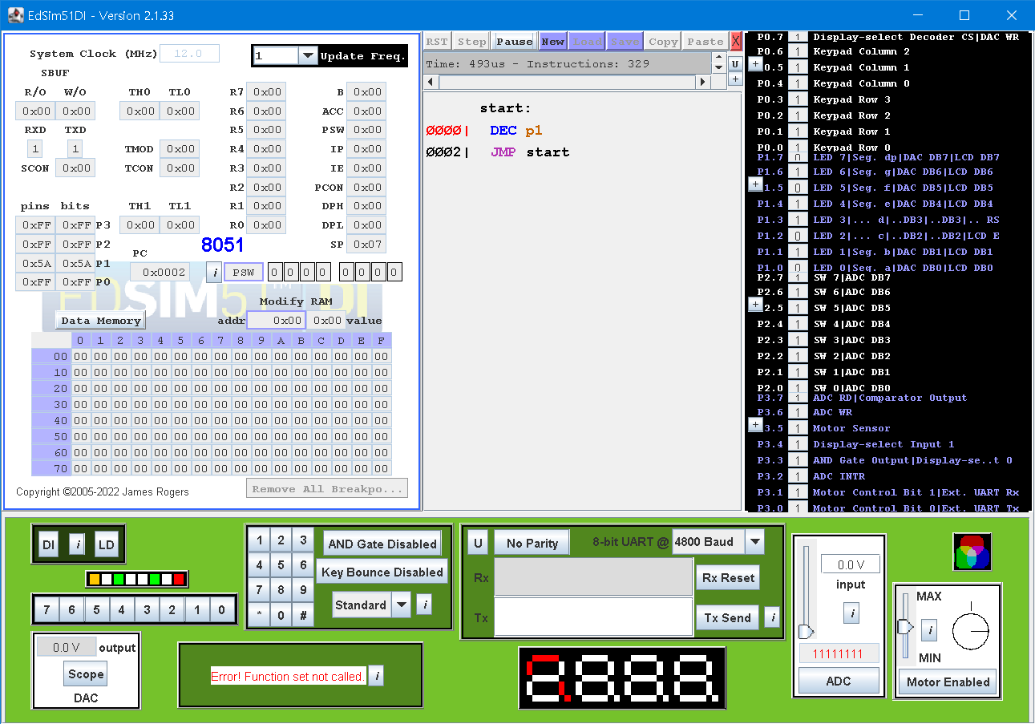
Task: Toggle the AND Gate Disabled button
Action: (x=382, y=544)
